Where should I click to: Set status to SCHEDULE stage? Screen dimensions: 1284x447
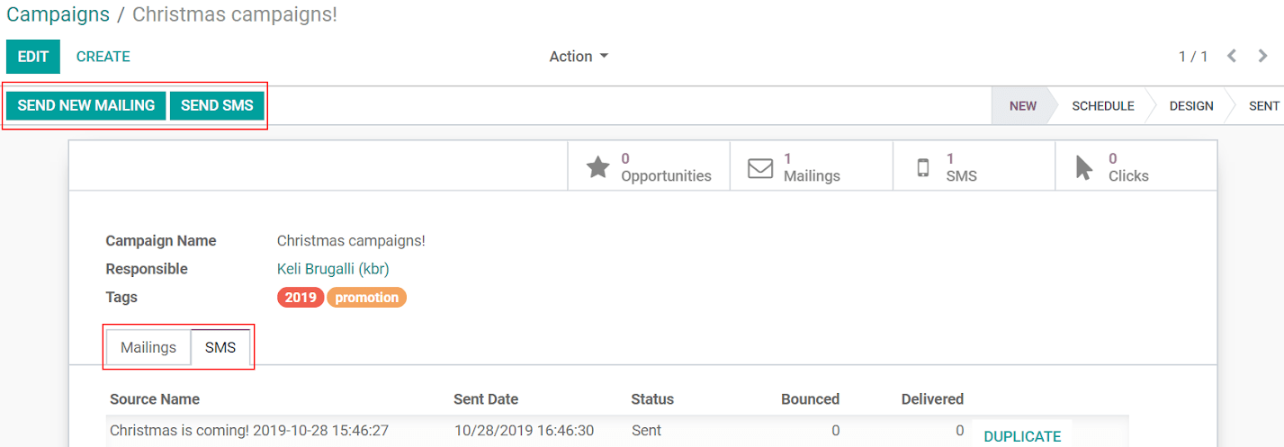[1103, 106]
